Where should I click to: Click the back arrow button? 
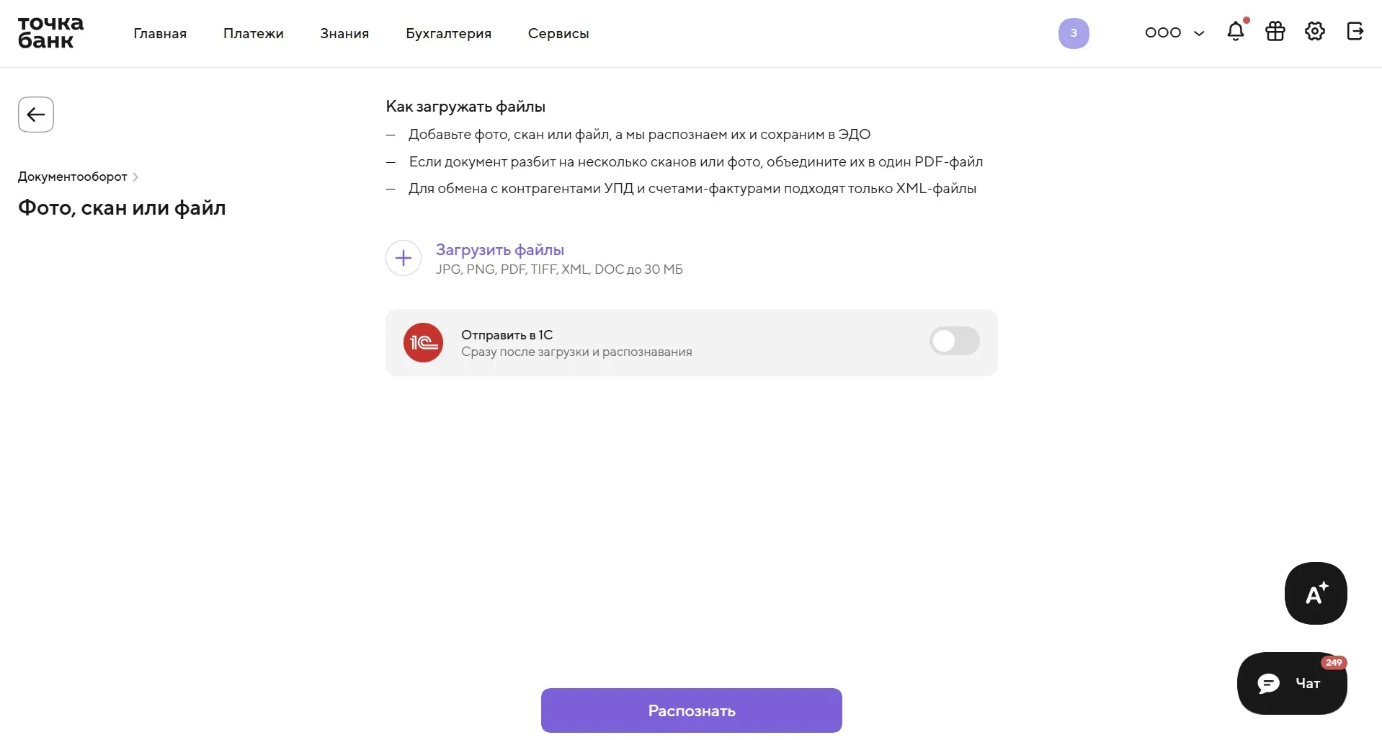[36, 115]
